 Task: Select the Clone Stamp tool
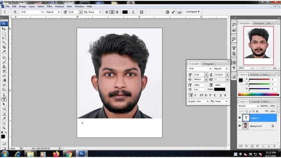pos(4,67)
